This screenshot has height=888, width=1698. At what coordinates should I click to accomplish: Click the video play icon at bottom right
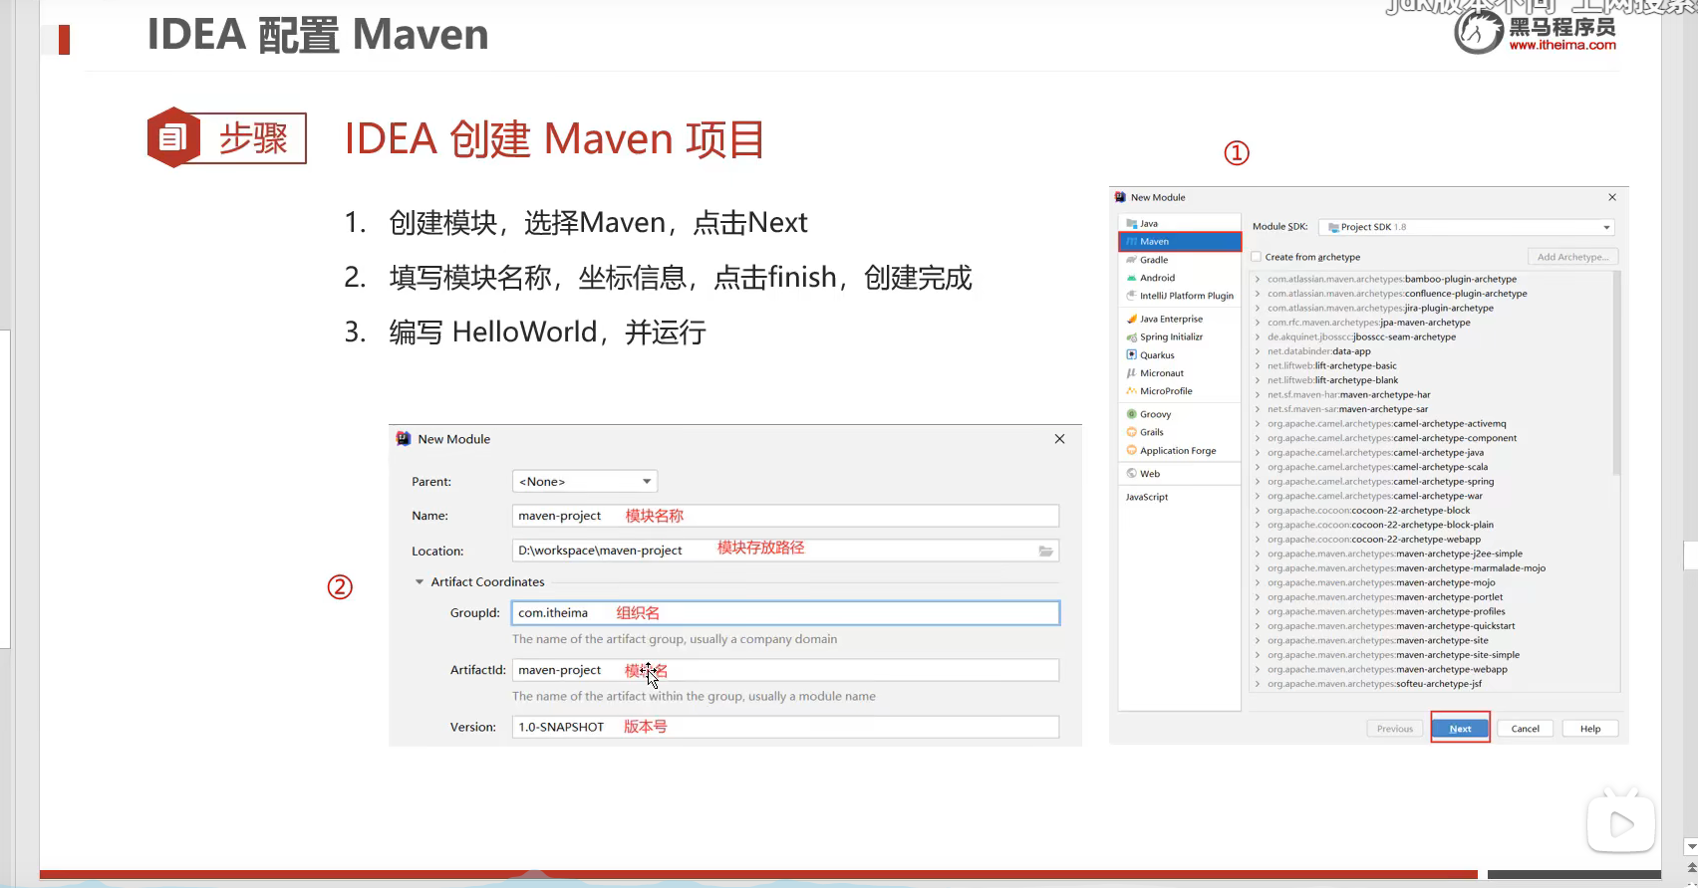tap(1621, 824)
